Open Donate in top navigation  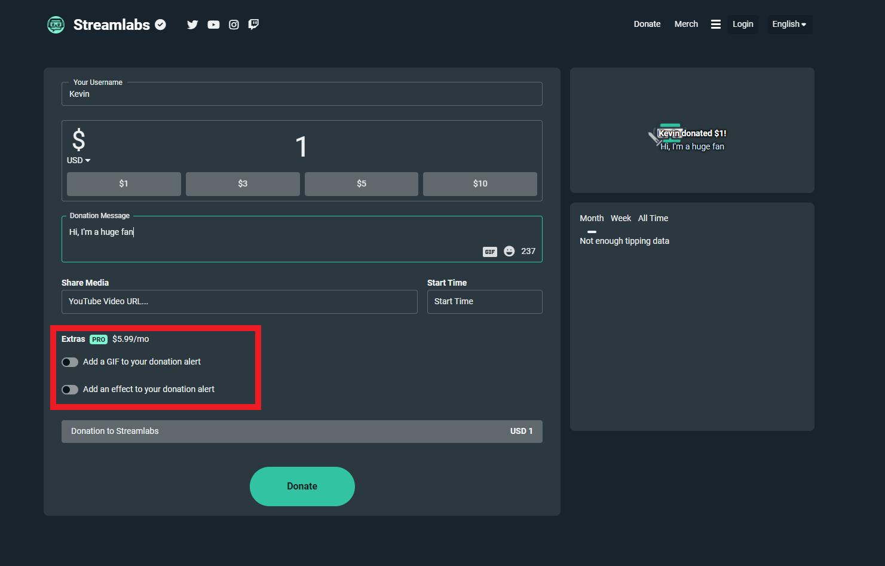[647, 25]
